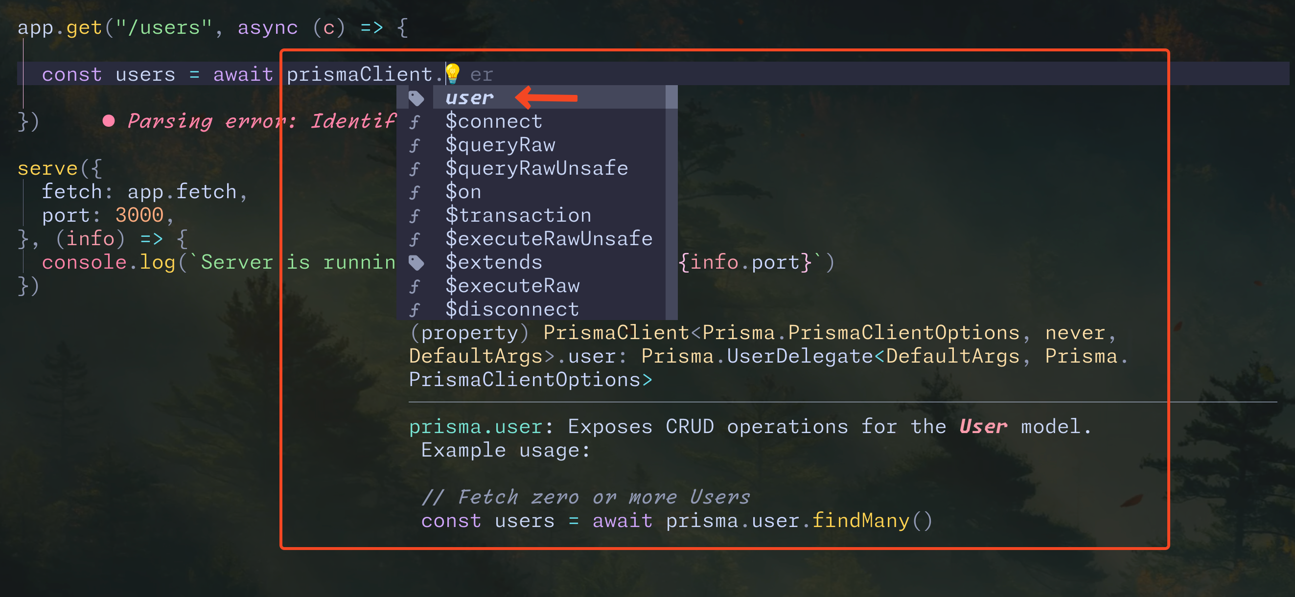Image resolution: width=1295 pixels, height=597 pixels.
Task: Click the tag icon beside $extends
Action: (416, 262)
